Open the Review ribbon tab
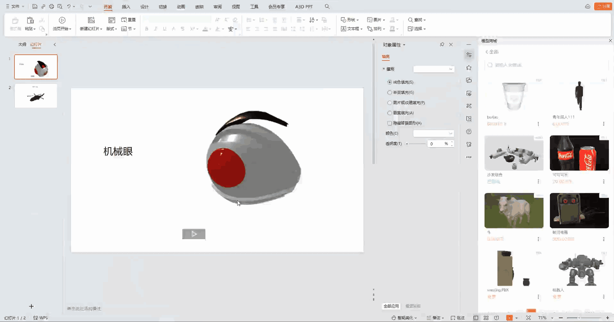The image size is (614, 322). [218, 7]
